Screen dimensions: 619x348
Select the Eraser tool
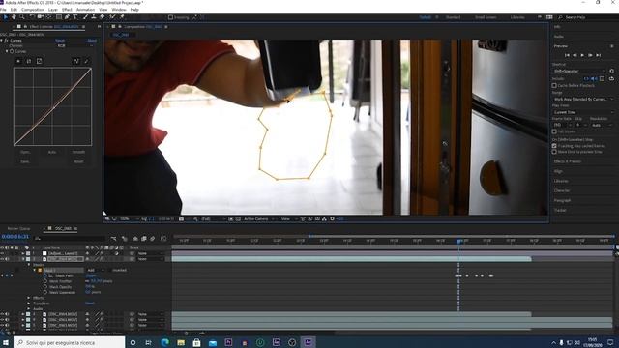click(x=103, y=17)
